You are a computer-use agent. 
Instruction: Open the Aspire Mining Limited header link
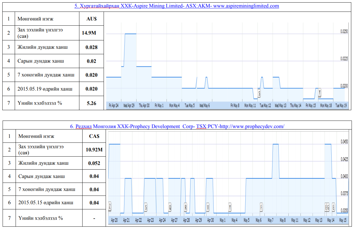(177, 6)
